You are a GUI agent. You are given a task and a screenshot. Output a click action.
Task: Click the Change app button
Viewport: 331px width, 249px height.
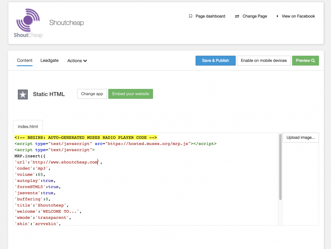coord(92,94)
